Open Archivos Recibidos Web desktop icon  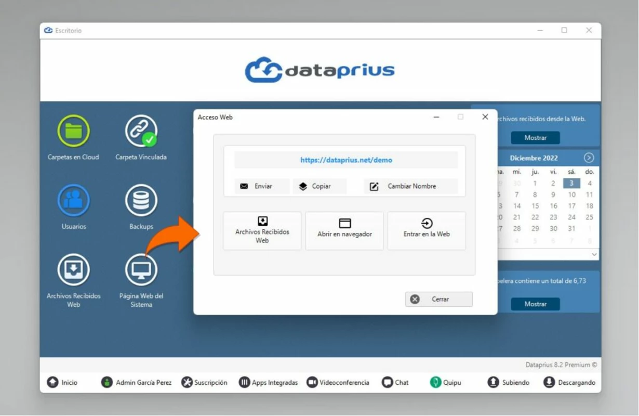pyautogui.click(x=73, y=269)
